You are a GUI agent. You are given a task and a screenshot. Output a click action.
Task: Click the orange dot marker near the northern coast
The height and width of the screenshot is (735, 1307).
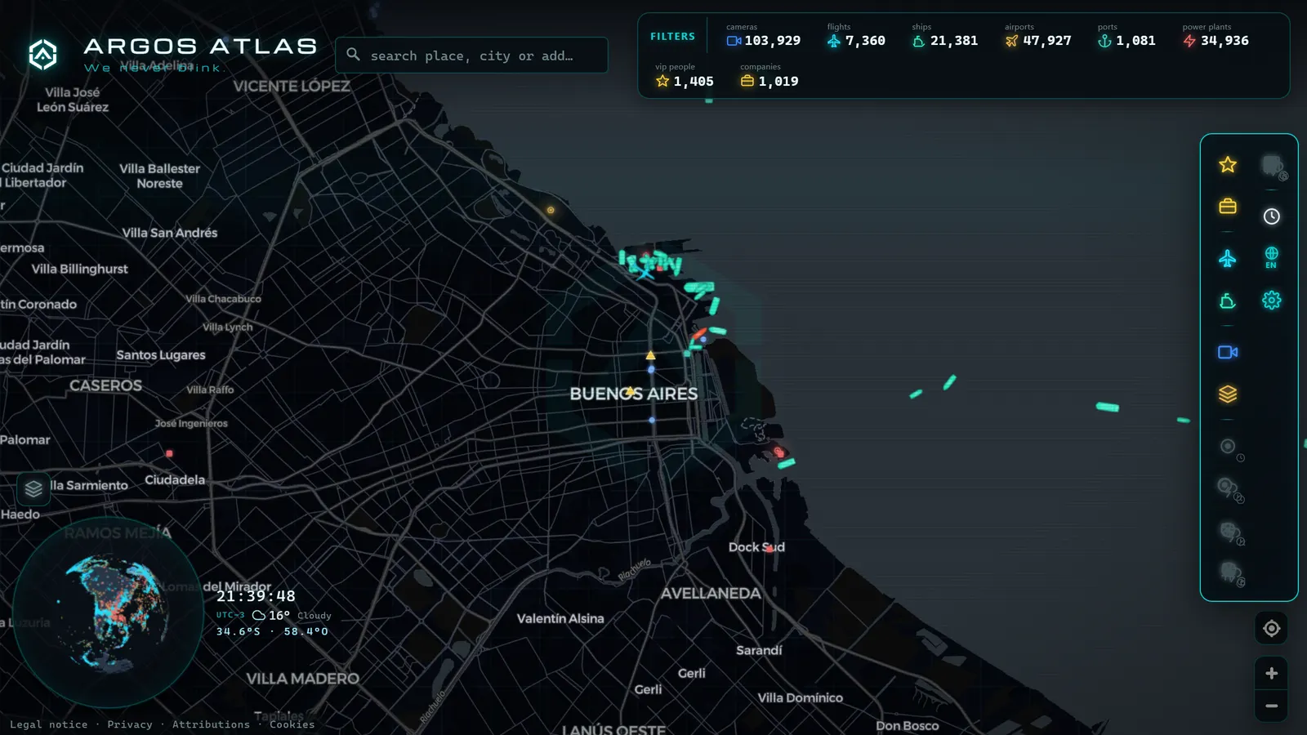click(551, 210)
